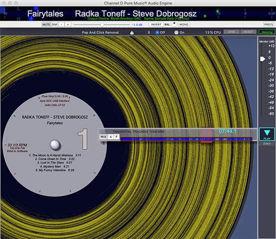Viewport: 276px width, 239px height.
Task: Raise volume with the plus button
Action: pyautogui.click(x=68, y=24)
